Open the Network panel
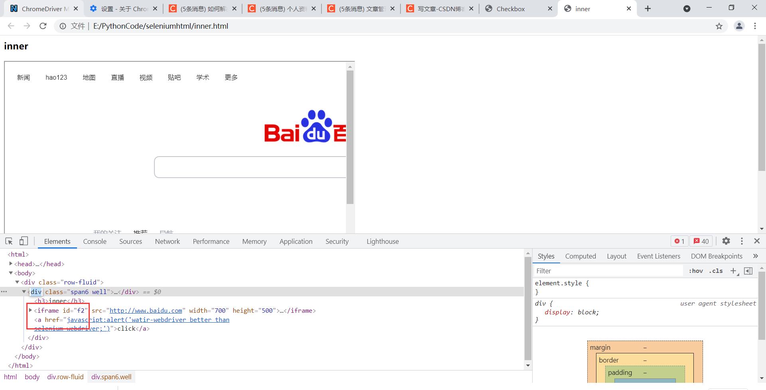The width and height of the screenshot is (766, 390). [168, 241]
